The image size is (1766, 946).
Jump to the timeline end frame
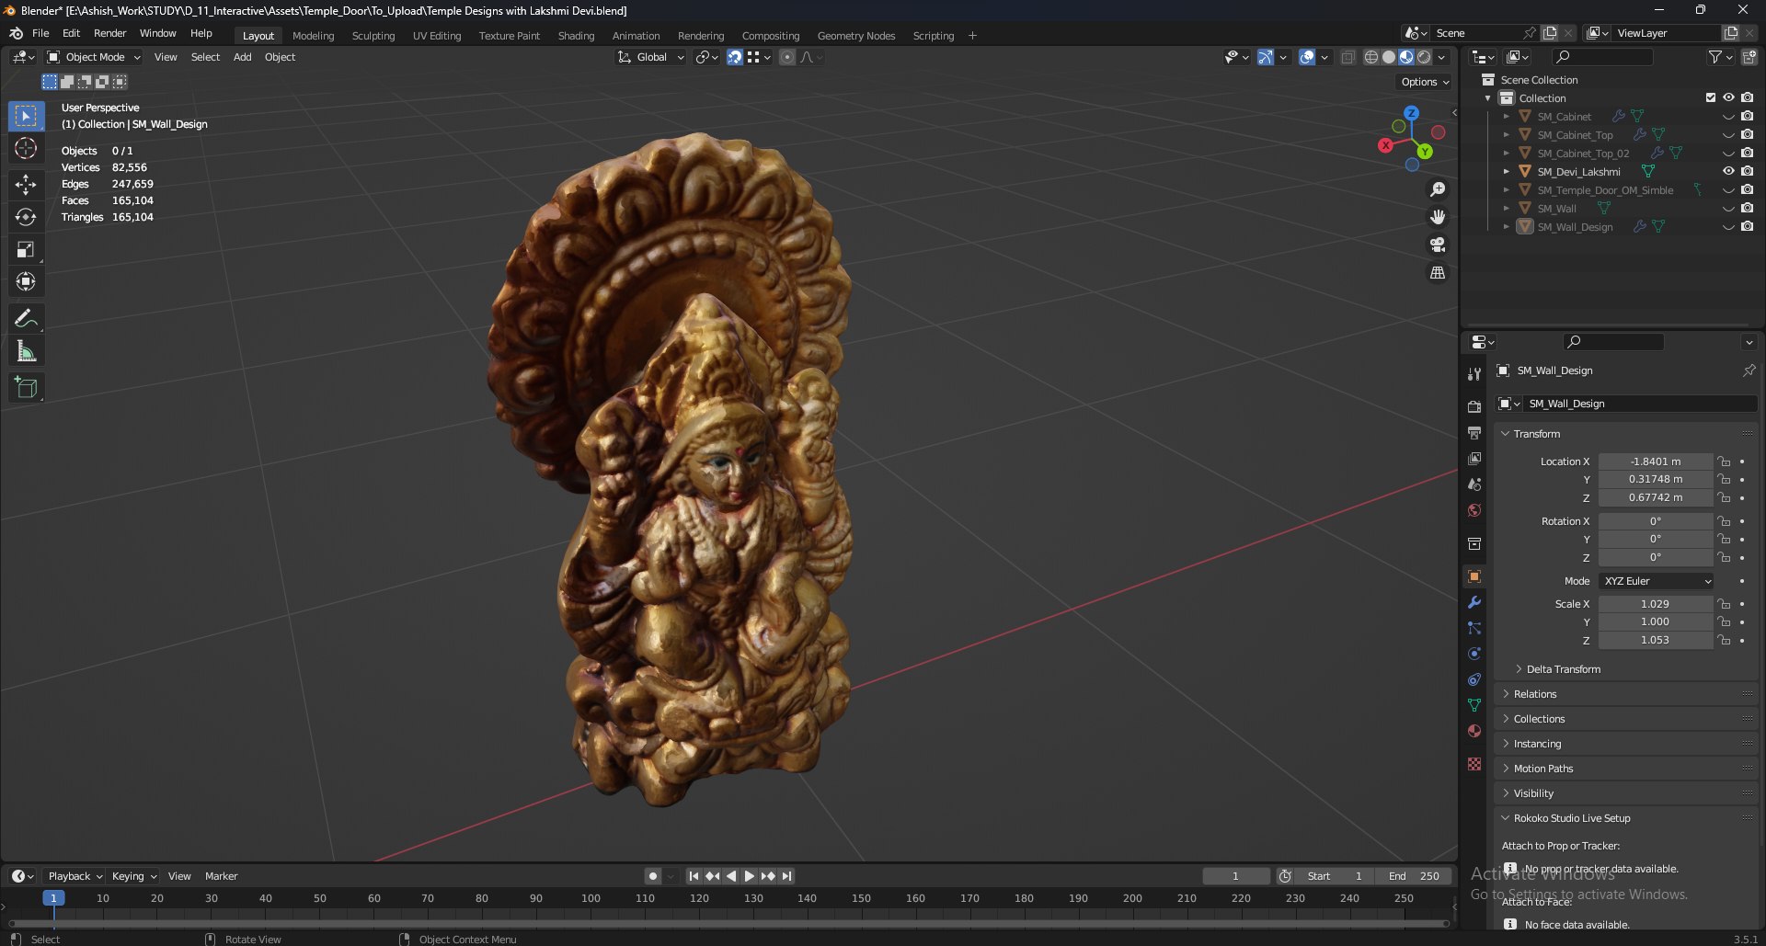[x=786, y=876]
